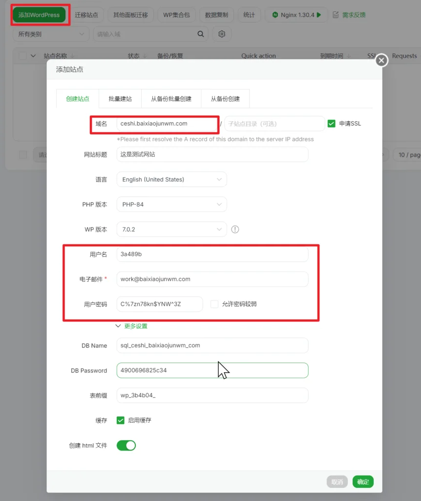This screenshot has width=421, height=501.
Task: Close the Add Site dialog
Action: (381, 60)
